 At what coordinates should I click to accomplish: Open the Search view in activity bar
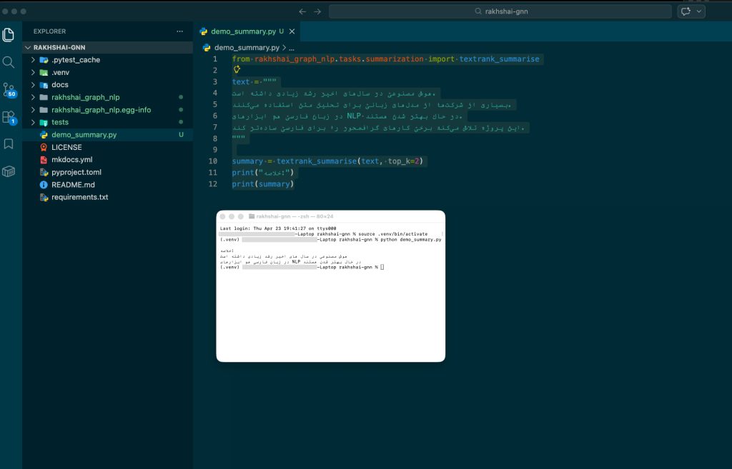[9, 62]
